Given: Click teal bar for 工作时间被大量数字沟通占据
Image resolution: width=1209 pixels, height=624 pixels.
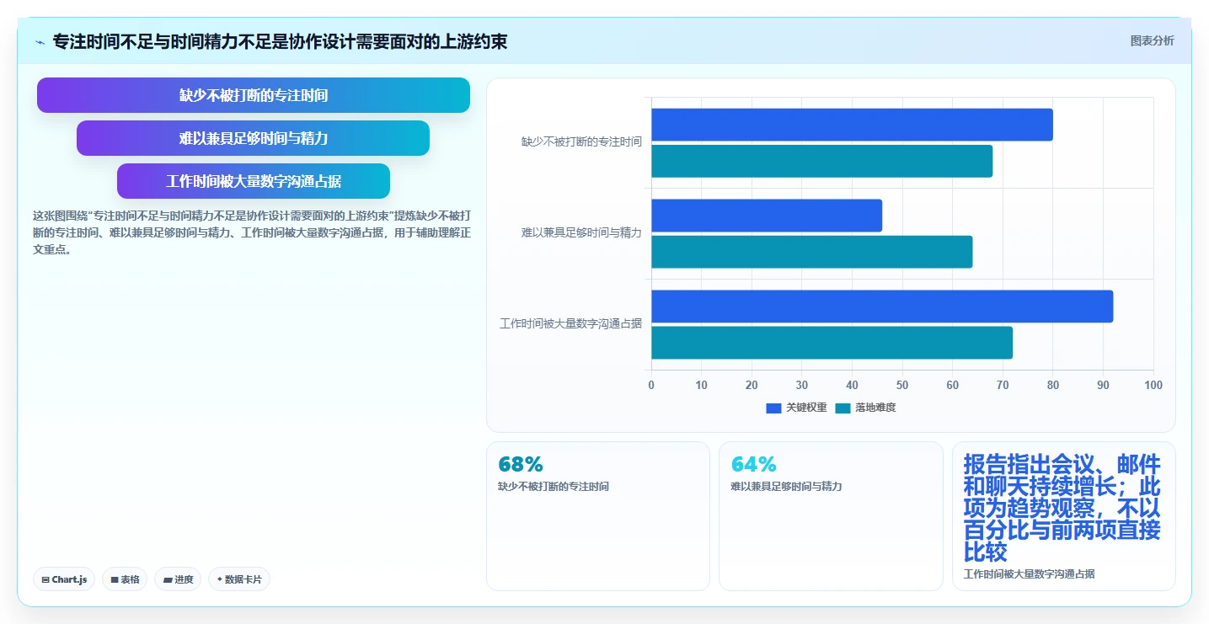Looking at the screenshot, I should click(832, 343).
